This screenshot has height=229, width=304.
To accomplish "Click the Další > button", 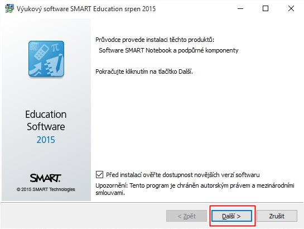I will (x=231, y=216).
